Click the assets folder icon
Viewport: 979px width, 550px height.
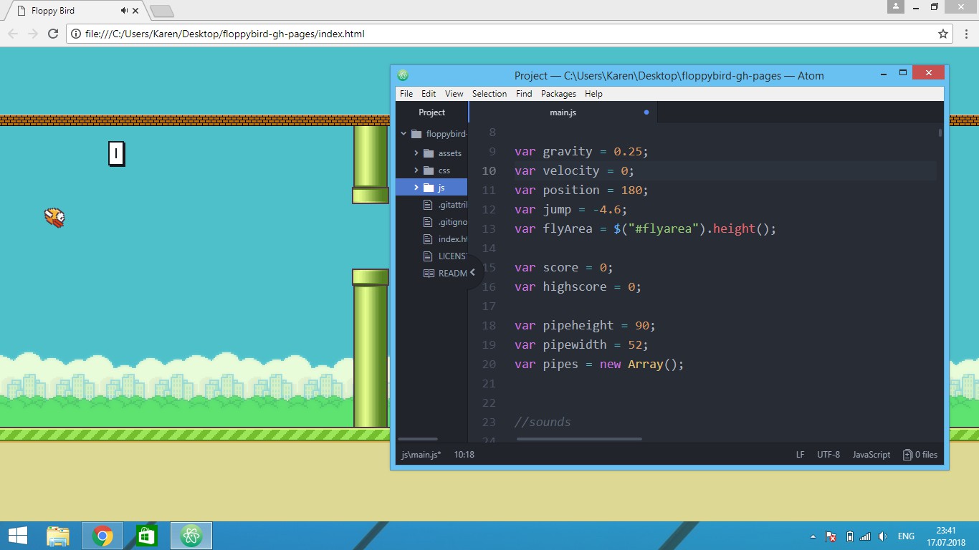(x=429, y=153)
